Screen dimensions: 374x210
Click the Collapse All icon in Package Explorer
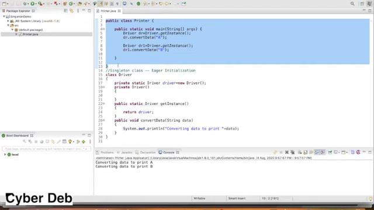click(x=65, y=11)
